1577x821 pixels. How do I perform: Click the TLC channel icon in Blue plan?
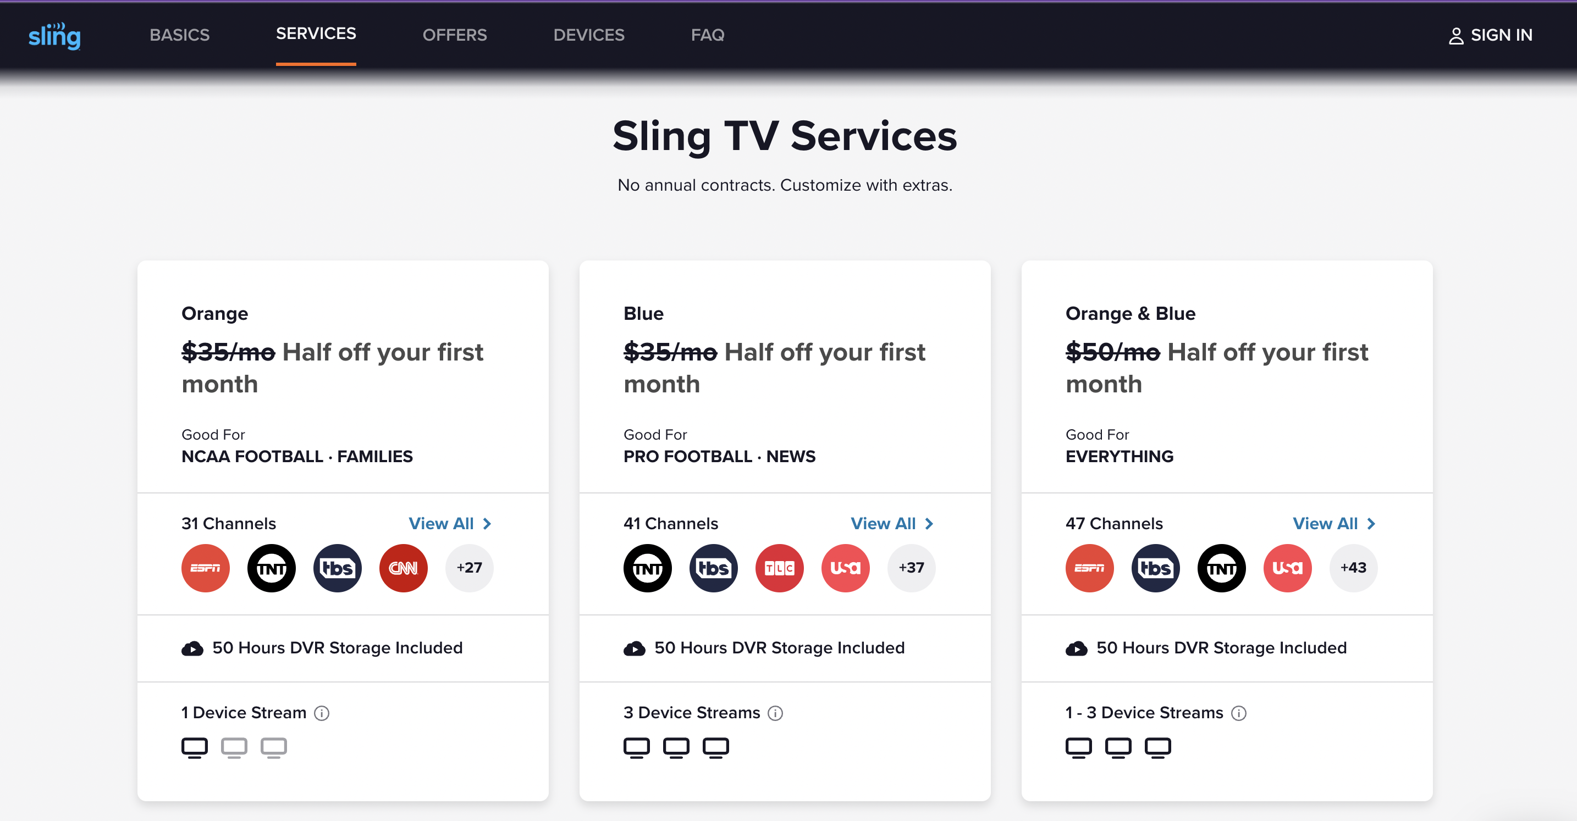(x=779, y=568)
